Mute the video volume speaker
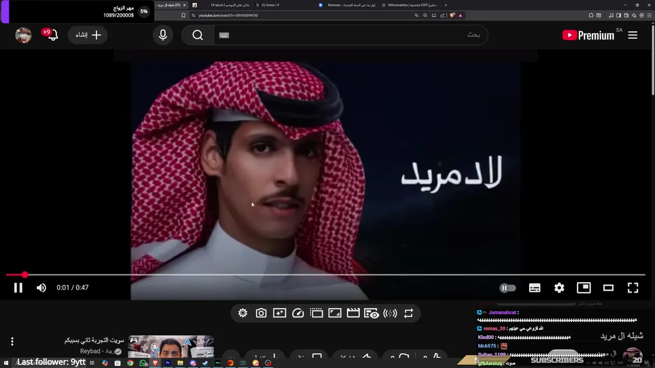Screen dimensions: 655x368 41,288
